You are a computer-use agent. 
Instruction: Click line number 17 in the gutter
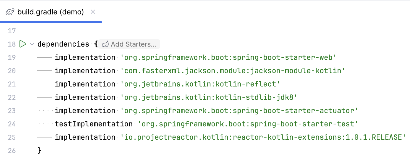click(x=12, y=31)
